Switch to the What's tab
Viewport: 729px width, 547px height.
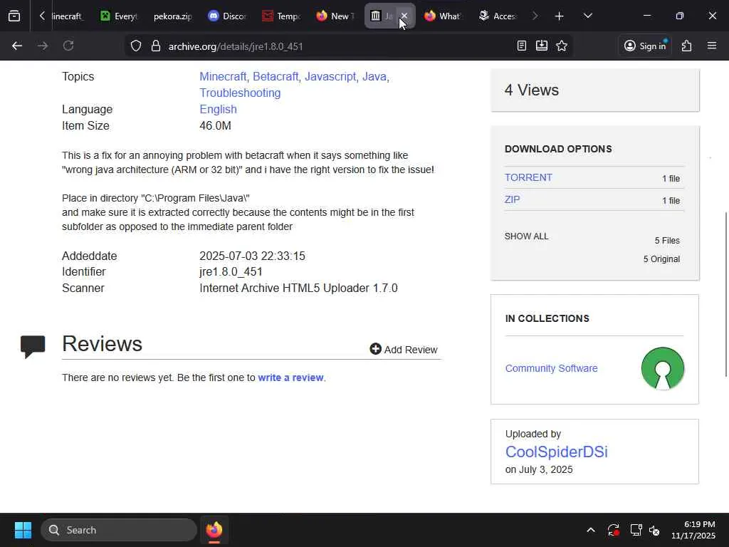click(x=443, y=16)
